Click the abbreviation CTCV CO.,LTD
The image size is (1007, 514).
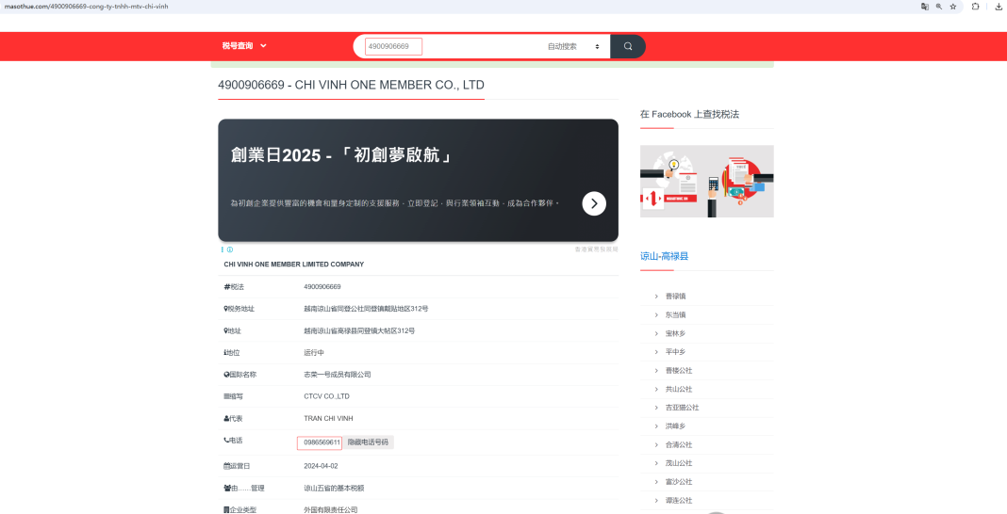tap(326, 396)
